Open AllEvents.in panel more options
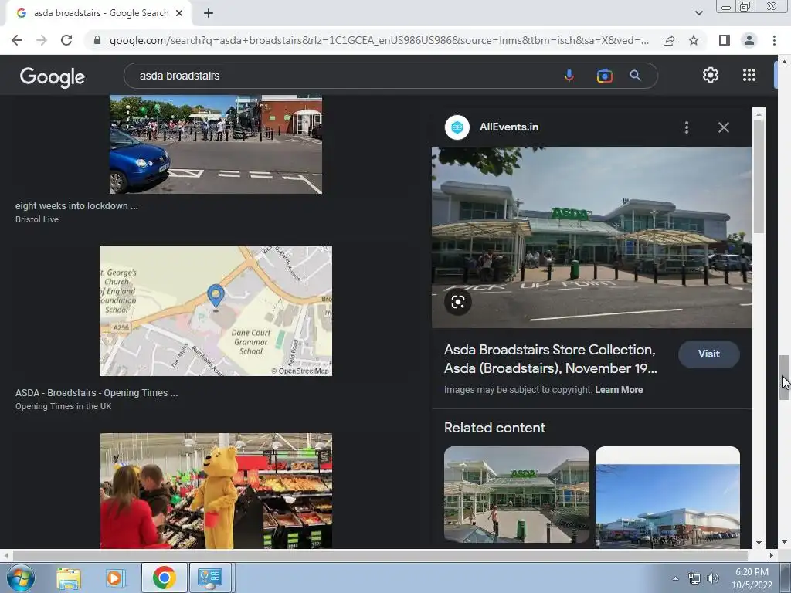 [x=687, y=127]
